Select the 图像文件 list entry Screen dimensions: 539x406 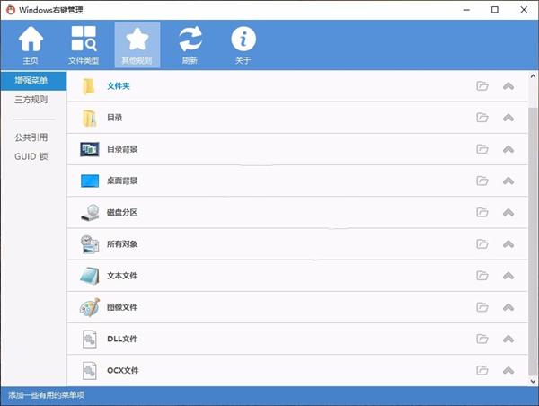(x=297, y=307)
